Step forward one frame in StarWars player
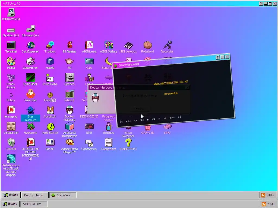278x208 pixels. click(x=154, y=119)
